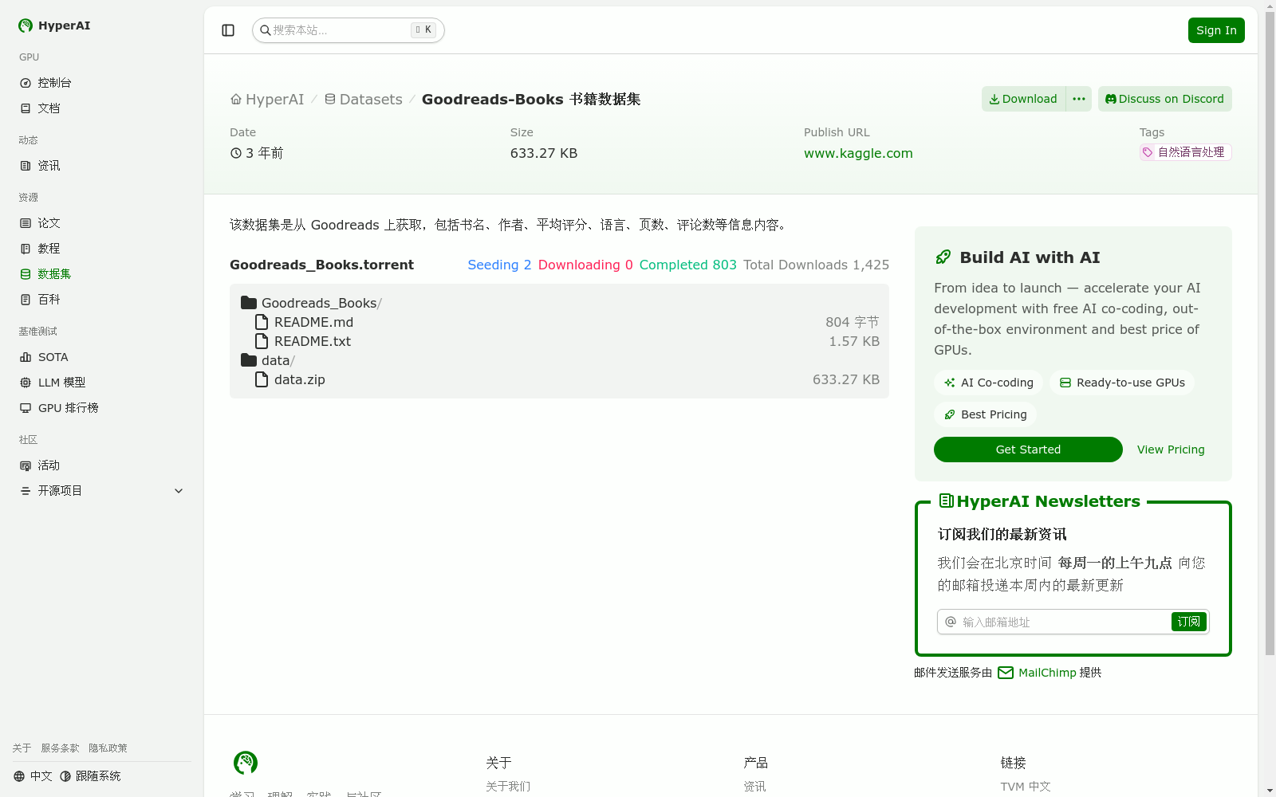Click the Goodreads_Books folder icon
The width and height of the screenshot is (1276, 797).
coord(249,303)
